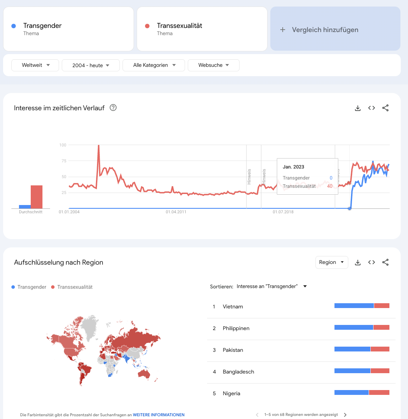
Task: Open the 2004 - heute time range dropdown
Action: click(x=90, y=65)
